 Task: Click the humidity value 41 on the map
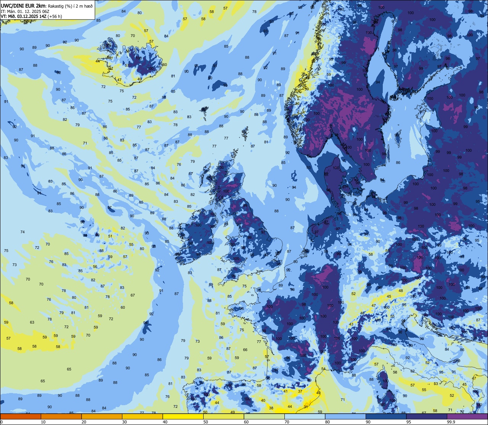[285, 391]
